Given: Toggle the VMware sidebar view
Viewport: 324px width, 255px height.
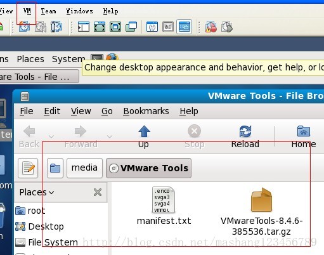Looking at the screenshot, I should point(84,27).
